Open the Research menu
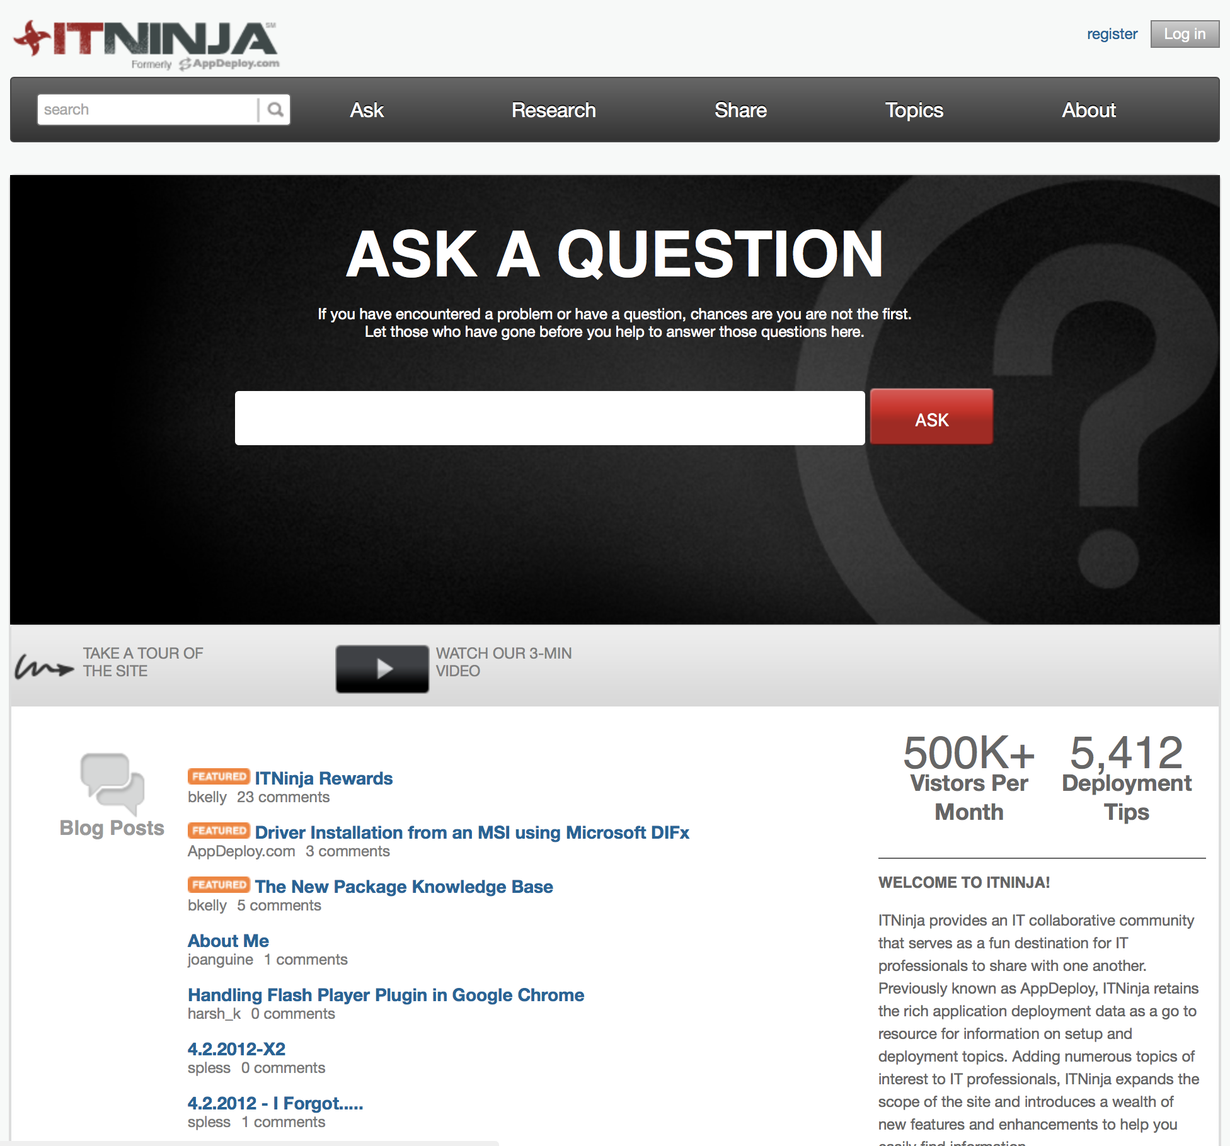This screenshot has width=1230, height=1146. (x=553, y=110)
